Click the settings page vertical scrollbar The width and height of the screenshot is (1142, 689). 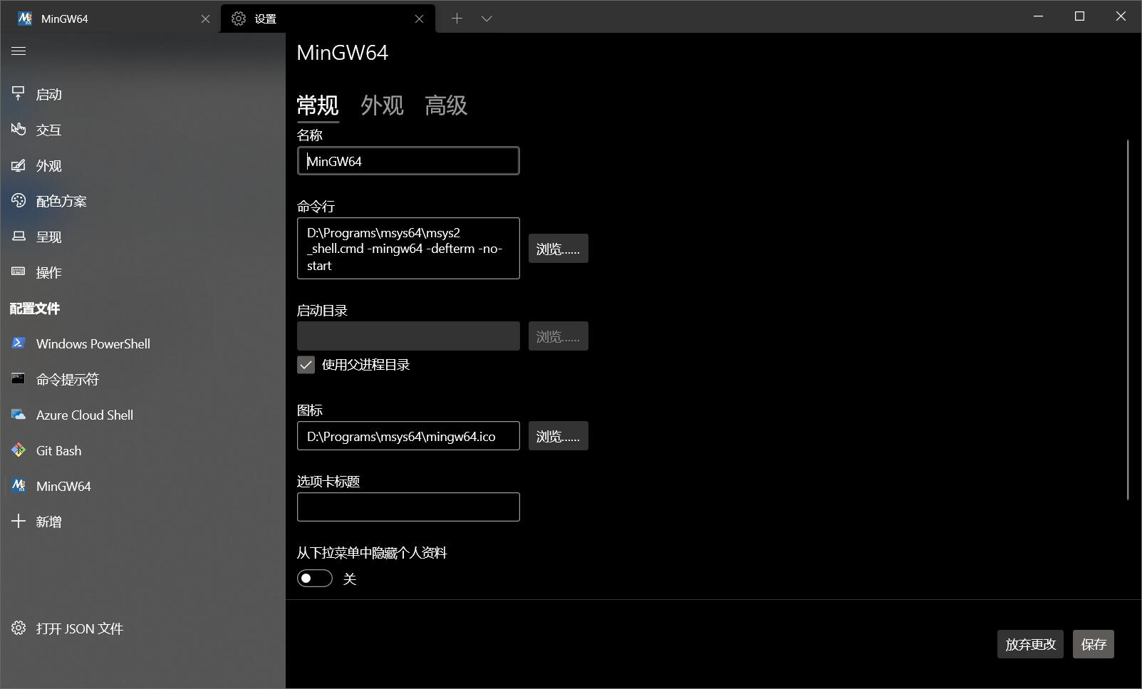(x=1128, y=320)
